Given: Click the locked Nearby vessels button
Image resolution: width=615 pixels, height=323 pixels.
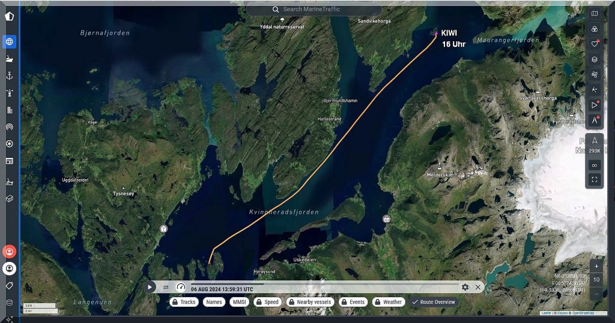Looking at the screenshot, I should 310,302.
